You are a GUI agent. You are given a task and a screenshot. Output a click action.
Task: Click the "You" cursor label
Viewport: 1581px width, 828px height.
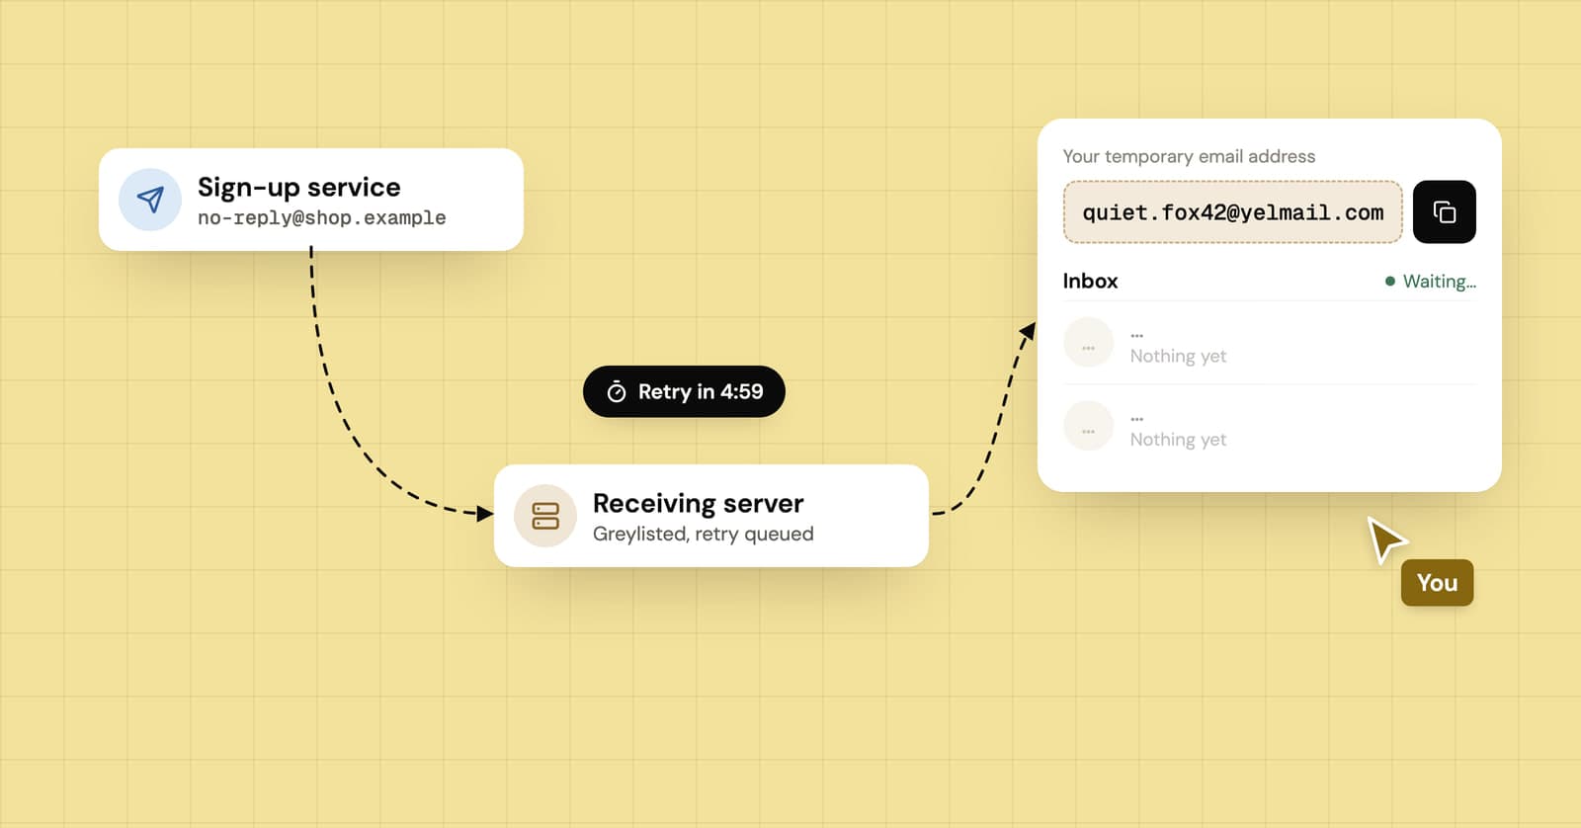tap(1437, 583)
